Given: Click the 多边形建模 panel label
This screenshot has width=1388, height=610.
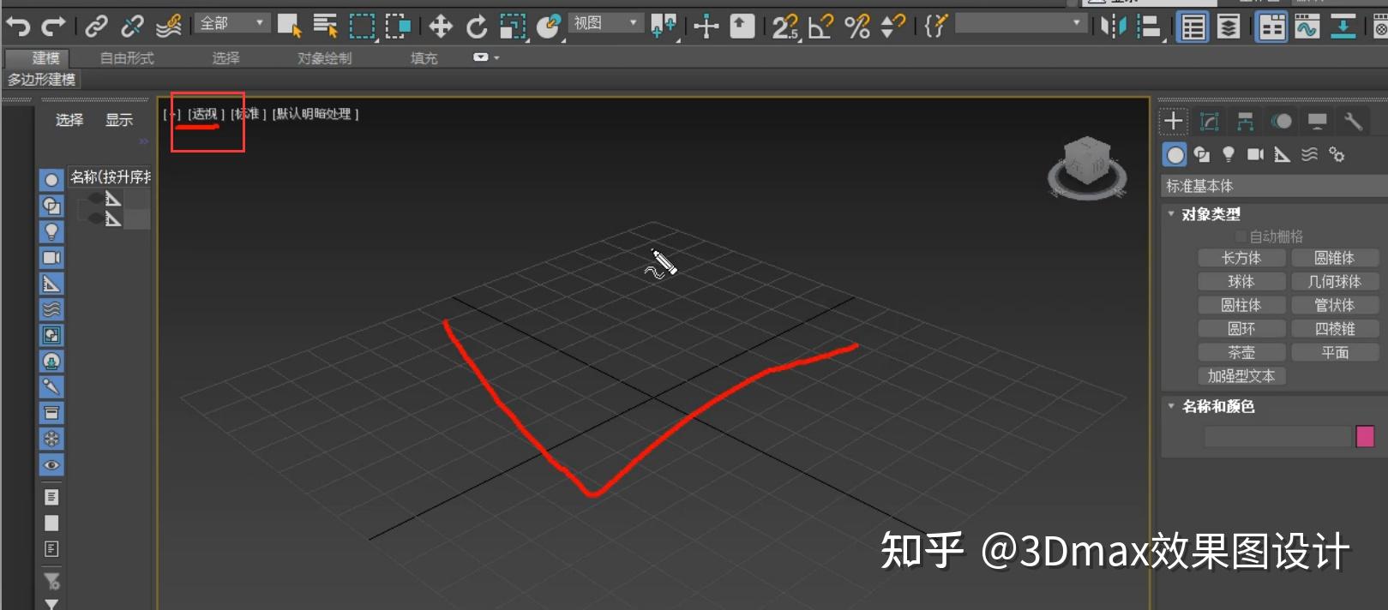Looking at the screenshot, I should (42, 80).
